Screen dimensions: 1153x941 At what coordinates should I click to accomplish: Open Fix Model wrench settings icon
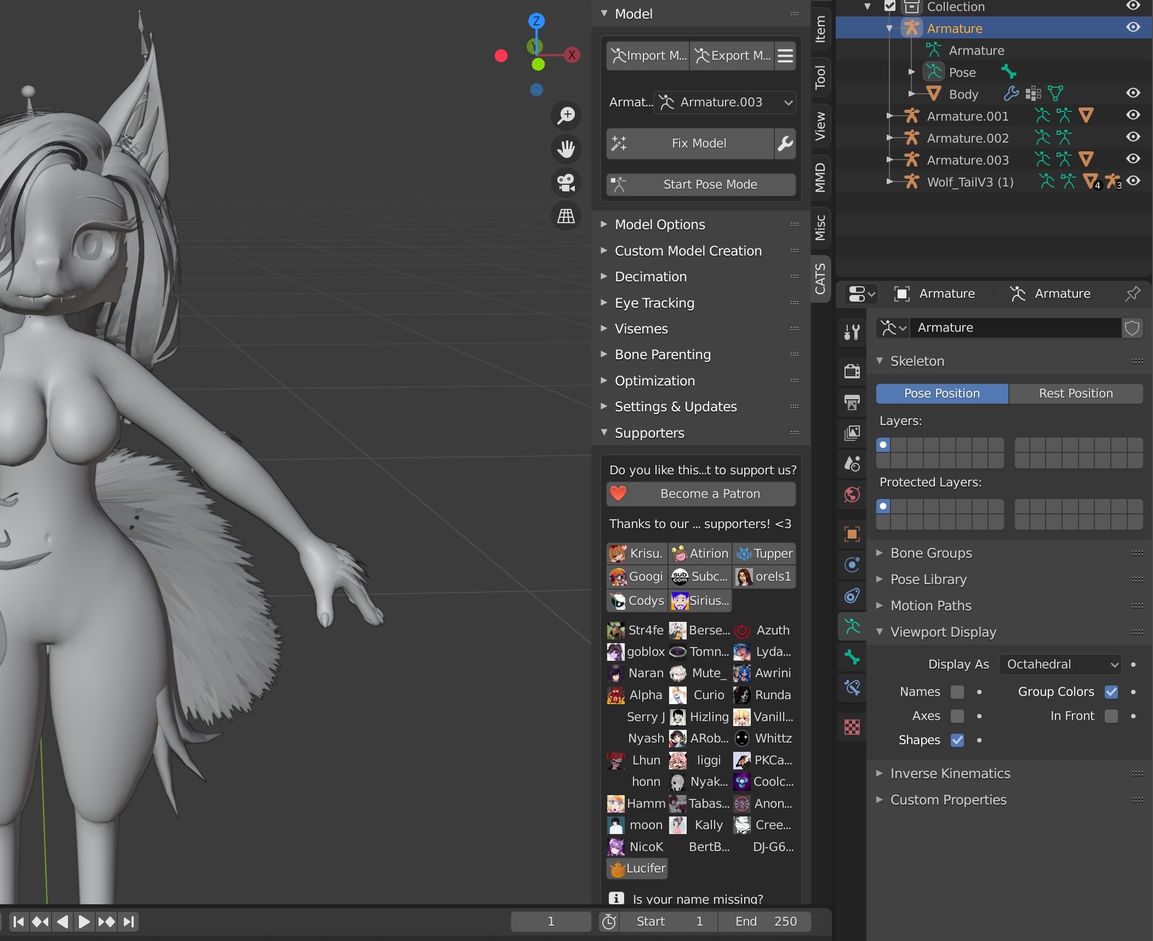point(785,144)
